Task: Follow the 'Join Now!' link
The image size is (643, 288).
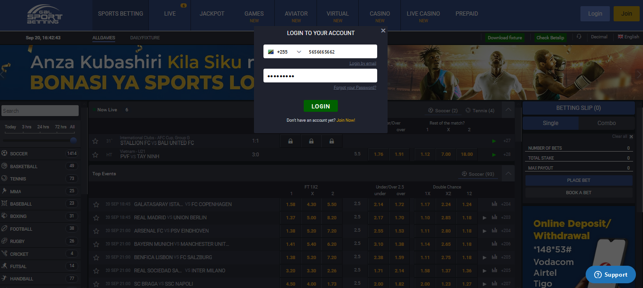Action: click(345, 120)
